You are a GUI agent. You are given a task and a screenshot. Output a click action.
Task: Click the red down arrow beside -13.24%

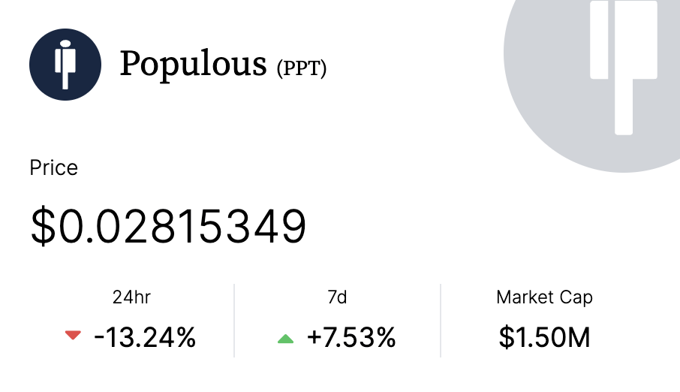pyautogui.click(x=73, y=335)
